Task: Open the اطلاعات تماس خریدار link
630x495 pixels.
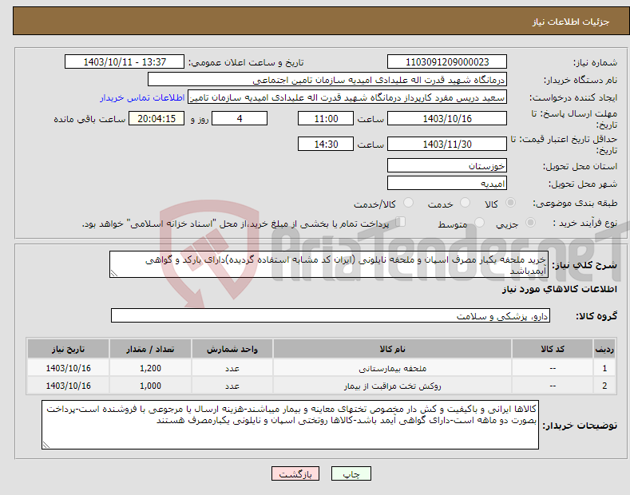Action: (142, 97)
